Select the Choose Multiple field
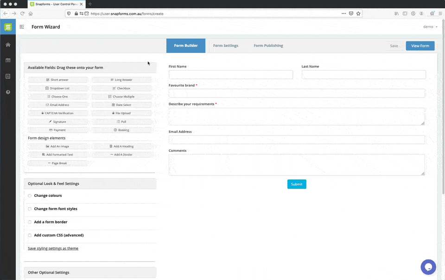Screen dimensions: 445x280 click(121, 97)
